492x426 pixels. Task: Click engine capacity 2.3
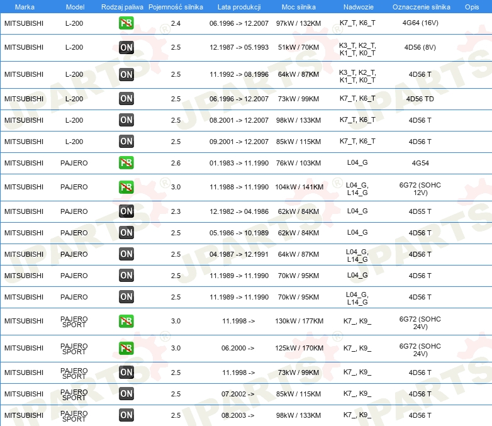pyautogui.click(x=176, y=211)
